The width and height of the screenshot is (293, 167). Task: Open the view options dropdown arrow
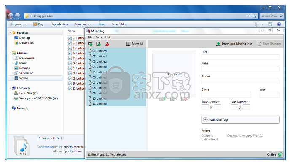[x=262, y=24]
